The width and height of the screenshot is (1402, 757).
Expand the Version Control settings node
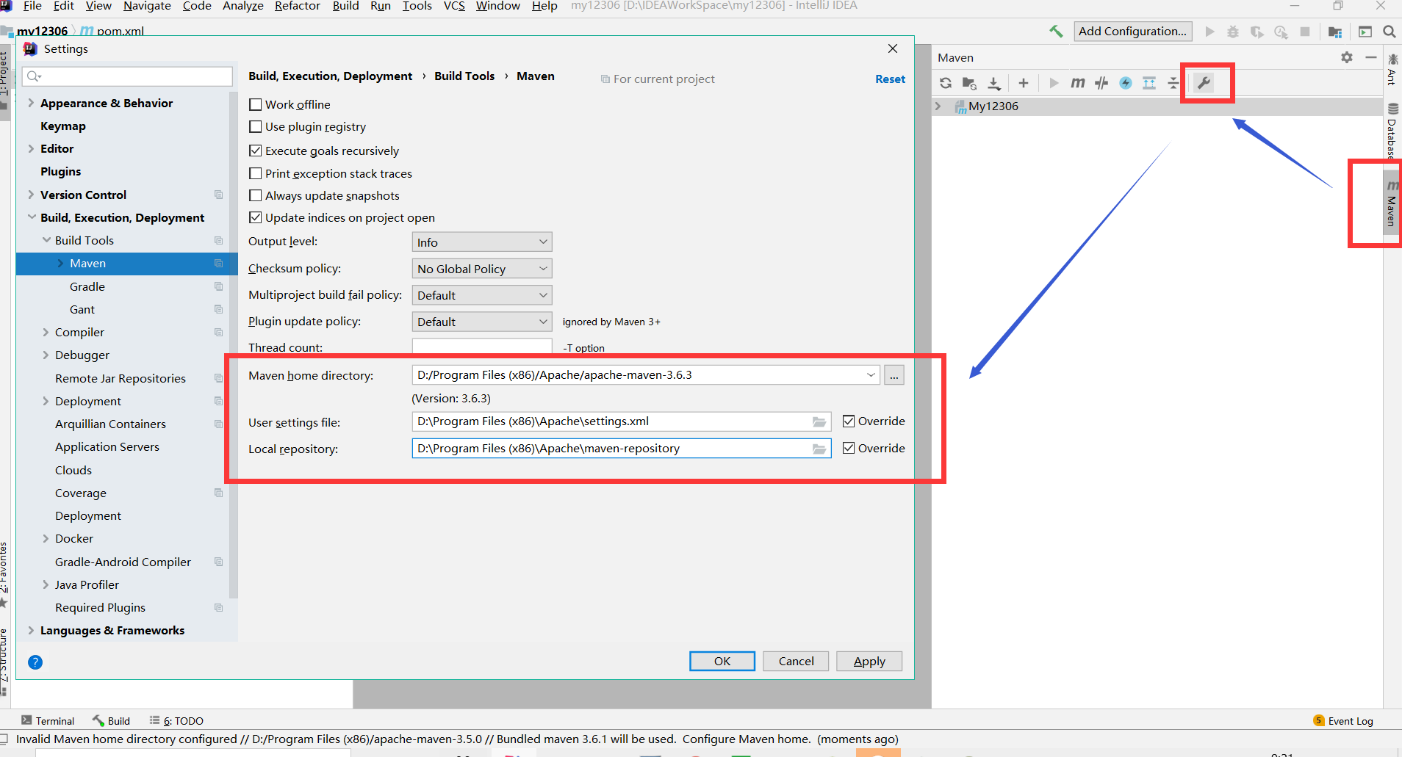[31, 195]
